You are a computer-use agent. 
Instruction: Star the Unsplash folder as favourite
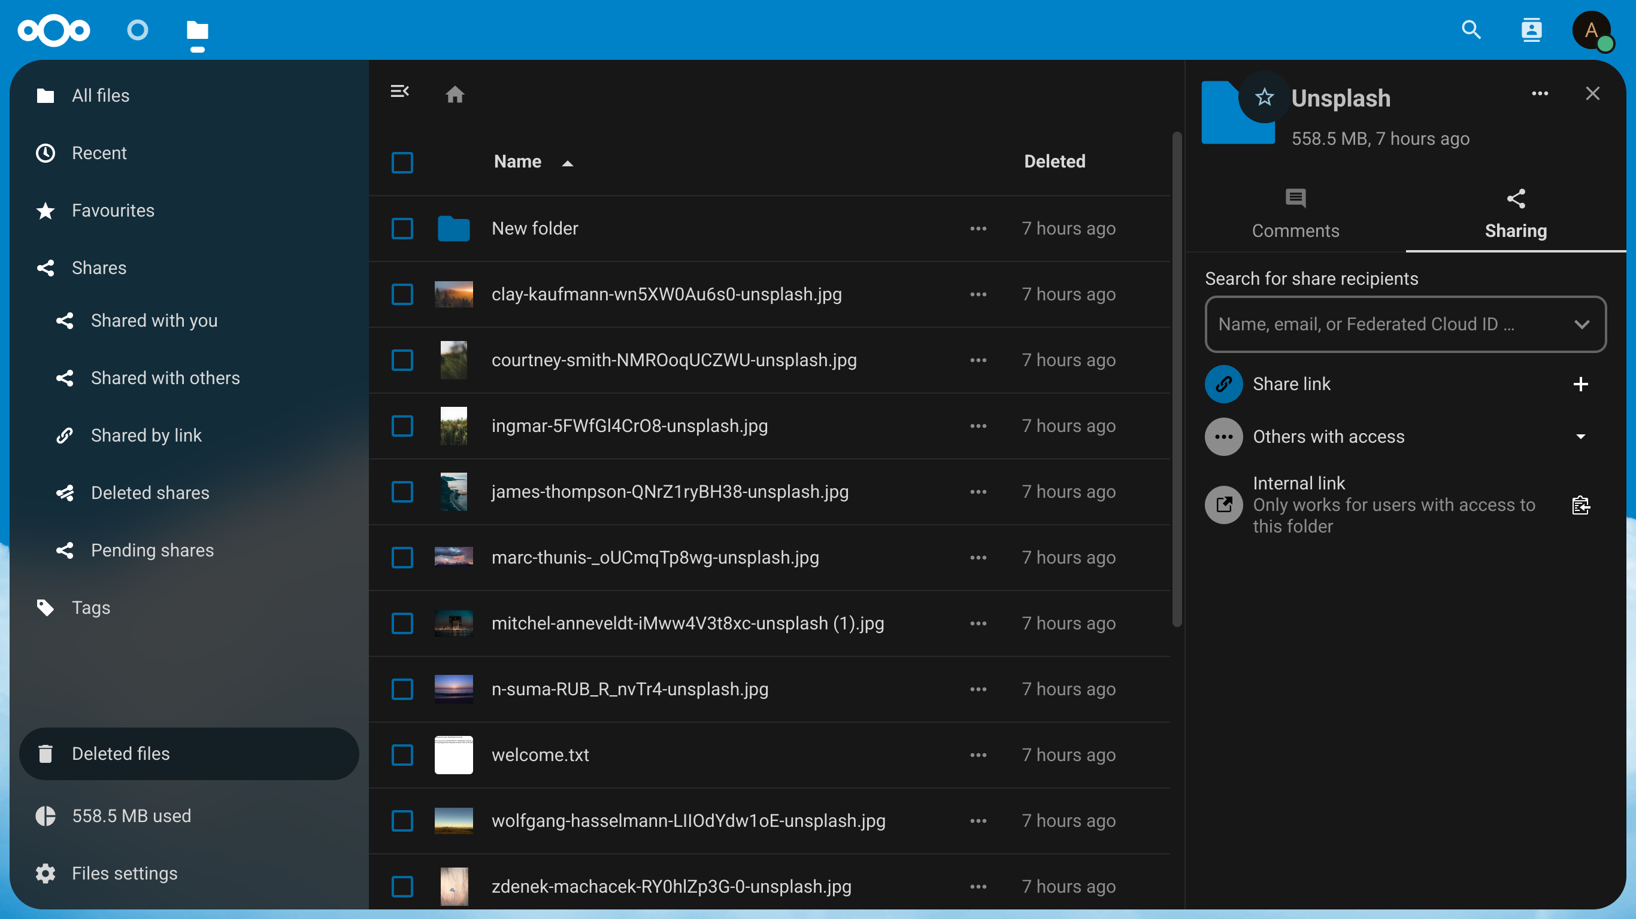point(1264,97)
